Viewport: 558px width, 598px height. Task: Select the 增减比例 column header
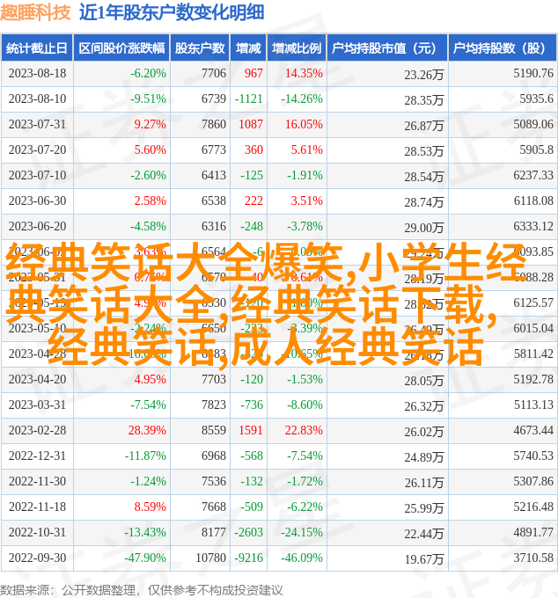pos(296,48)
